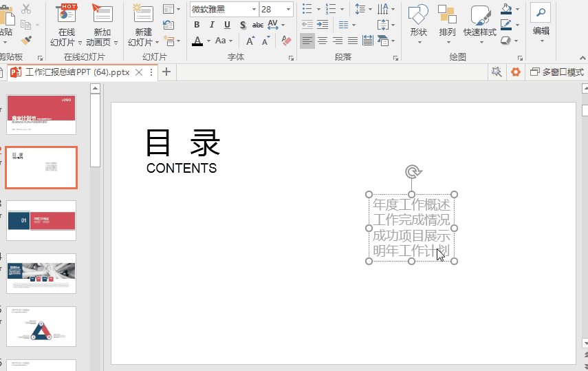Click the slide section icon

(169, 41)
